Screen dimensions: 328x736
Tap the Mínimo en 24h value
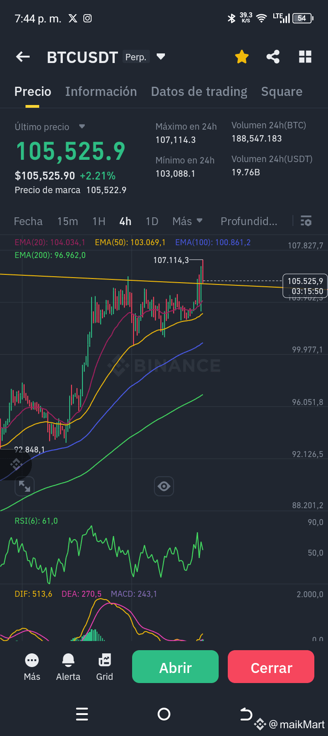(x=175, y=173)
